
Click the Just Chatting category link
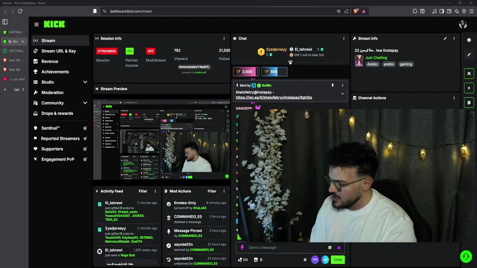coord(376,58)
